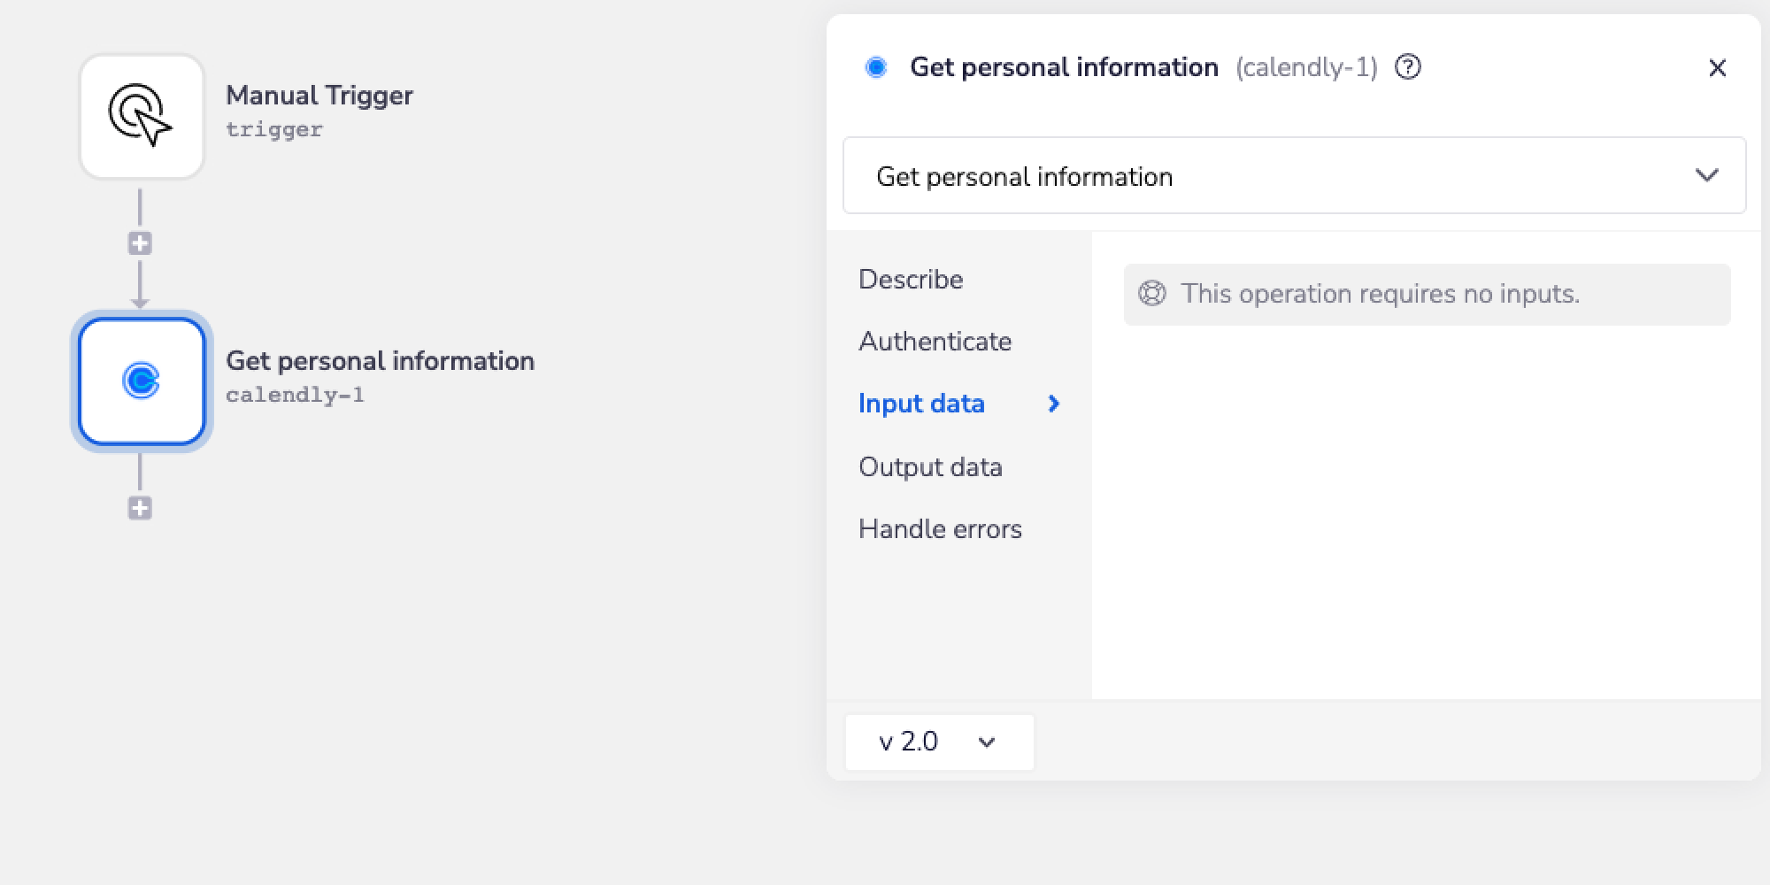
Task: Close the Get personal information panel
Action: coord(1717,68)
